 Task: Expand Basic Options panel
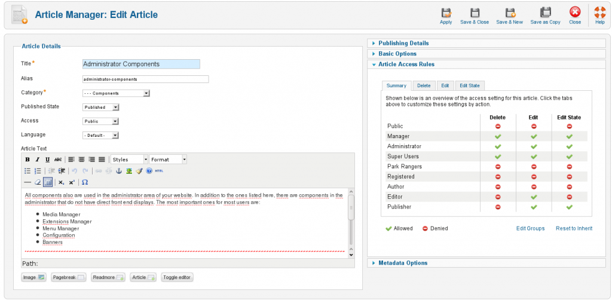(x=486, y=54)
